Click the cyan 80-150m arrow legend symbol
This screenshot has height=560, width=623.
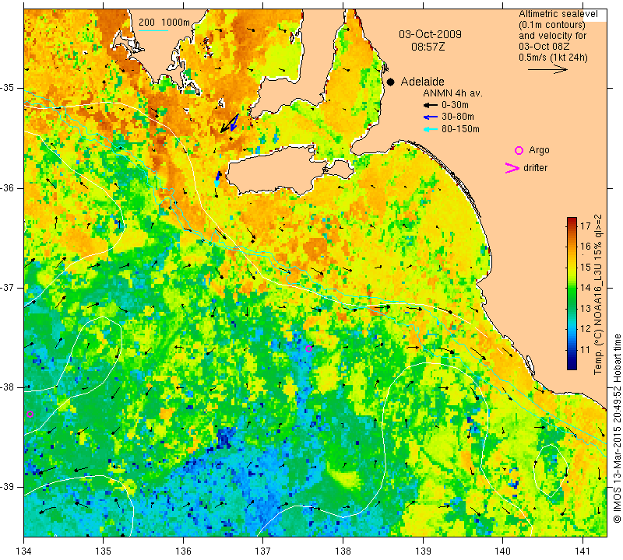tap(431, 129)
